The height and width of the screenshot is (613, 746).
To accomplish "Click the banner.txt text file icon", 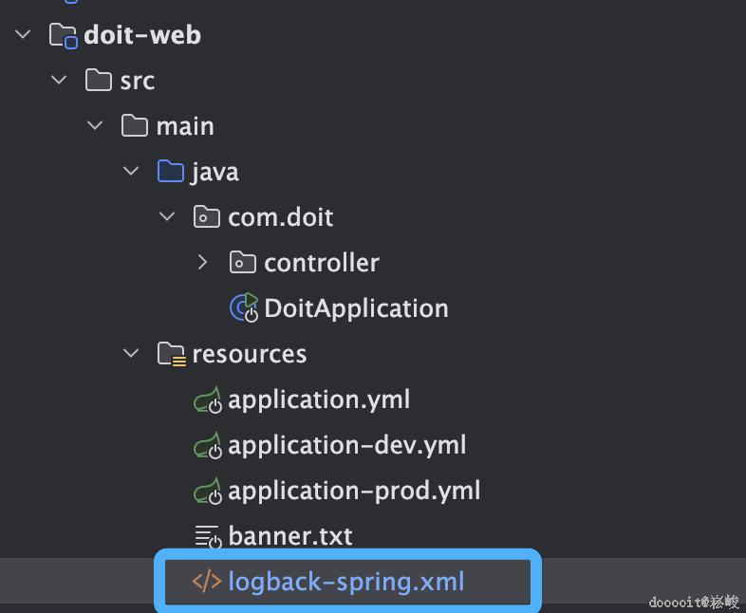I will pyautogui.click(x=208, y=536).
